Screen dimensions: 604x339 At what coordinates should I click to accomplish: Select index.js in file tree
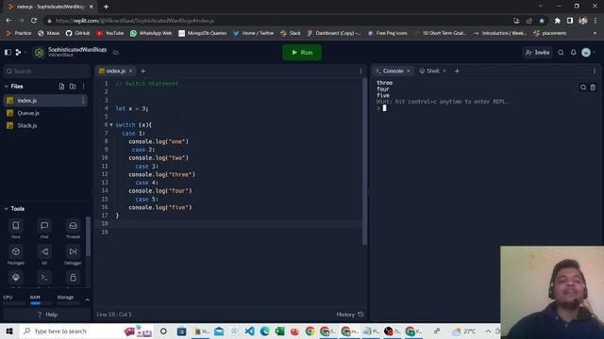(x=45, y=101)
